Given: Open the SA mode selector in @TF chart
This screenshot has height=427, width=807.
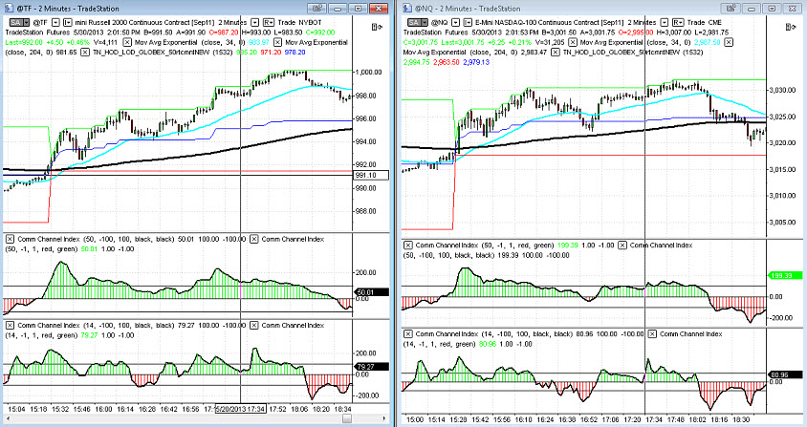Looking at the screenshot, I should click(x=20, y=23).
